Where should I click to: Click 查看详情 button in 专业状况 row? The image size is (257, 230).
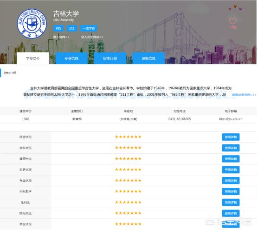pyautogui.click(x=231, y=180)
